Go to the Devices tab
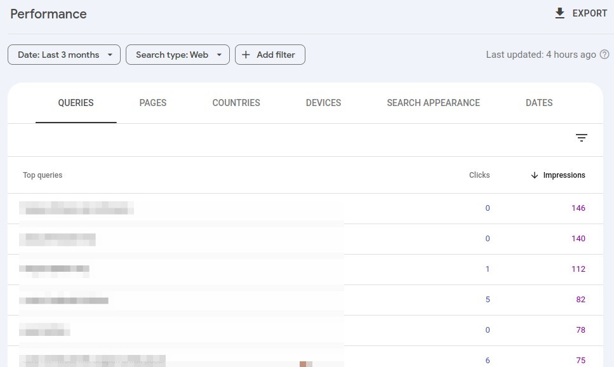This screenshot has height=367, width=614. (x=323, y=103)
